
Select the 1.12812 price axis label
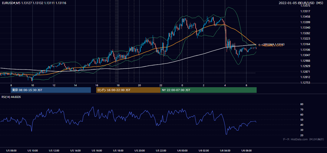305,77
